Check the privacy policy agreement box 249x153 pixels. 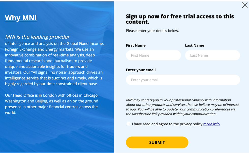(129, 124)
